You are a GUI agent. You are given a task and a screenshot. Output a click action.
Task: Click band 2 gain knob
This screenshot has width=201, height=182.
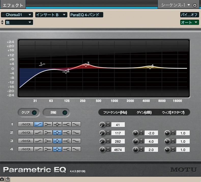click(x=135, y=133)
